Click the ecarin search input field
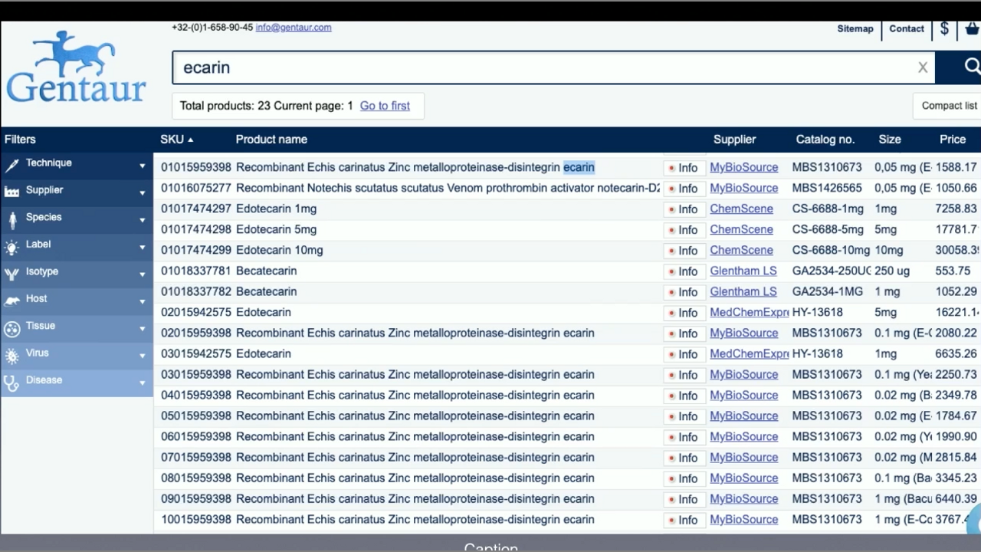Viewport: 981px width, 552px height. click(x=536, y=67)
